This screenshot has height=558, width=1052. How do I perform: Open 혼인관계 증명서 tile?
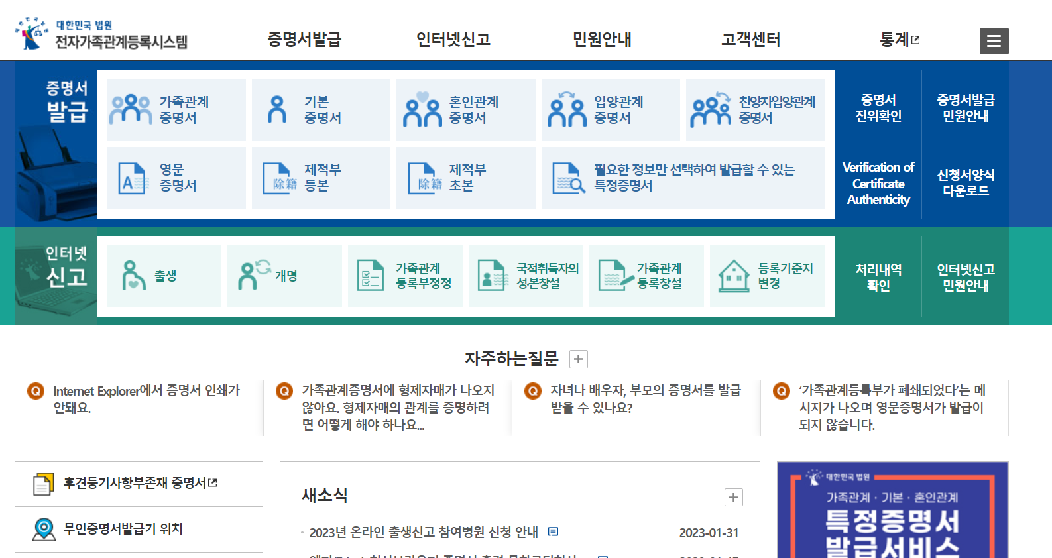(x=466, y=110)
